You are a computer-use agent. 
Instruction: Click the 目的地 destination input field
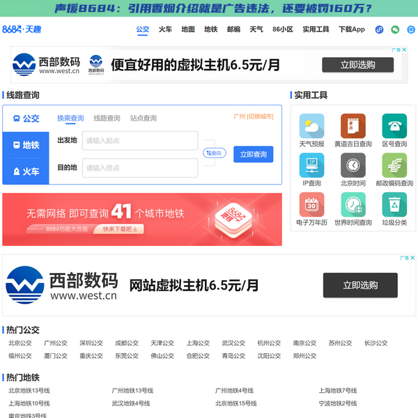tap(140, 168)
